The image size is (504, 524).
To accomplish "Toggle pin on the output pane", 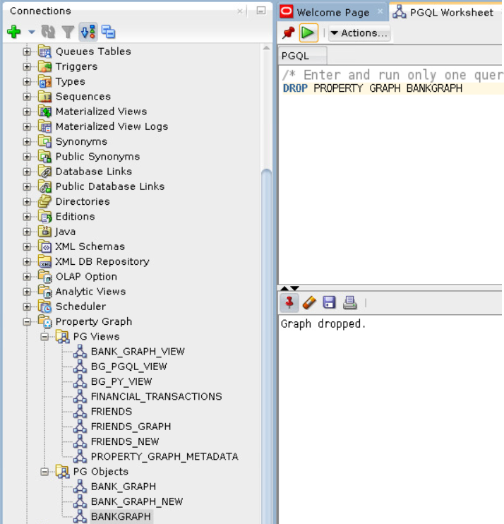I will pos(289,303).
